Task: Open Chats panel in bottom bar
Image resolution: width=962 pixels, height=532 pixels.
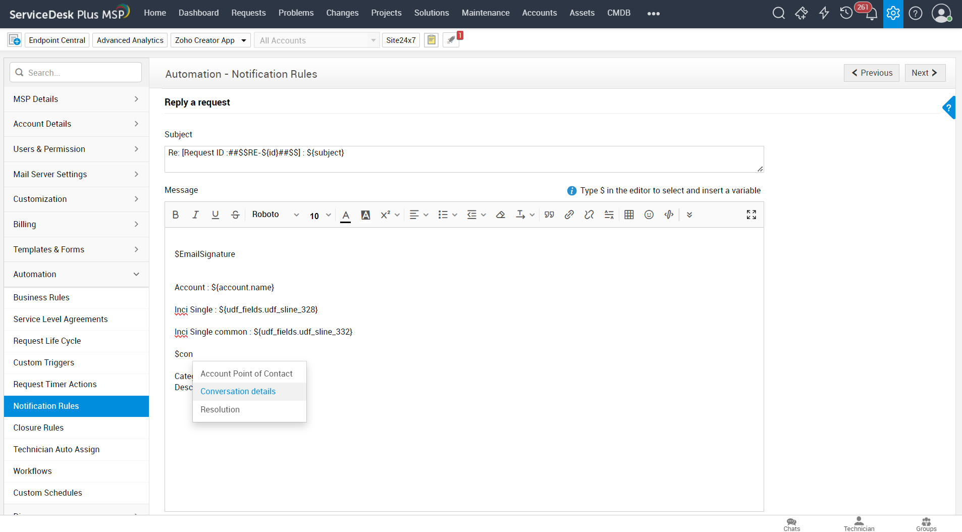Action: [x=791, y=524]
